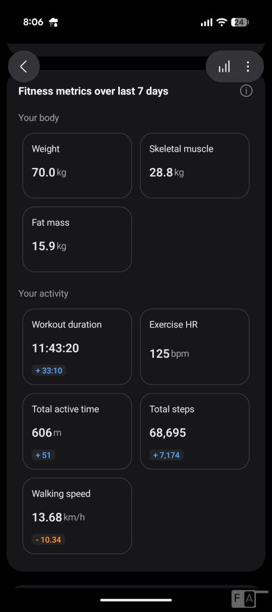Open the Weight 70.0 kg card

[77, 166]
